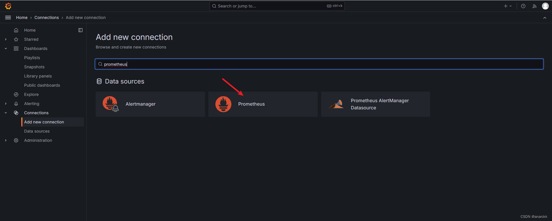Select Prometheus AlertManager Datasource card
The width and height of the screenshot is (552, 221).
tap(375, 104)
